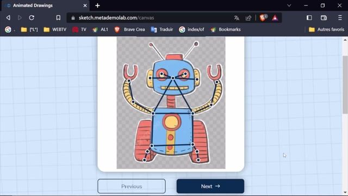This screenshot has width=348, height=196.
Task: Select the nose joint at face center
Action: 173,78
